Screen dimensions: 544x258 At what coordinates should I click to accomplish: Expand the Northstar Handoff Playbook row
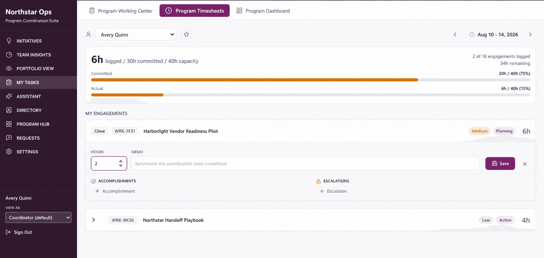click(x=93, y=220)
